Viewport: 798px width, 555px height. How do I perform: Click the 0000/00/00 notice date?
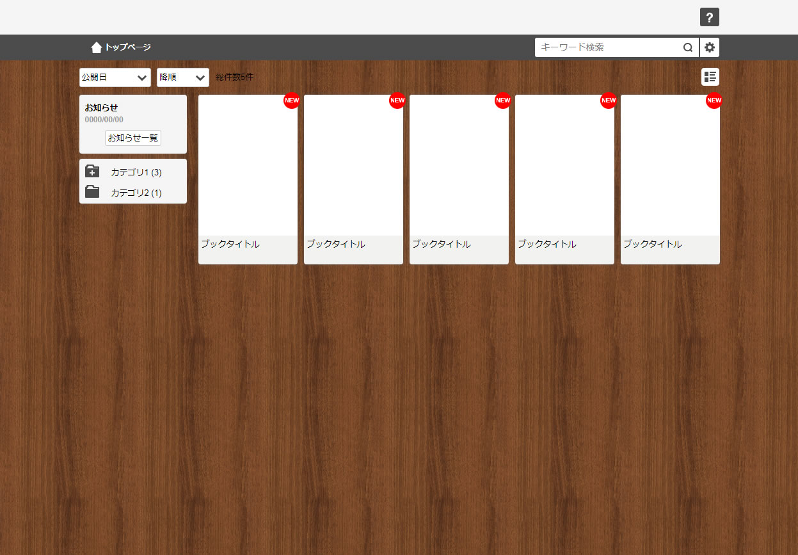click(x=104, y=120)
